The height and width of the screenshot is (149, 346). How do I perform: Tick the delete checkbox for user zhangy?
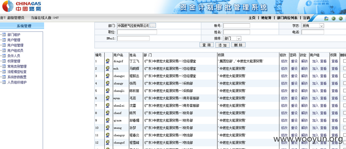[x=345, y=83]
